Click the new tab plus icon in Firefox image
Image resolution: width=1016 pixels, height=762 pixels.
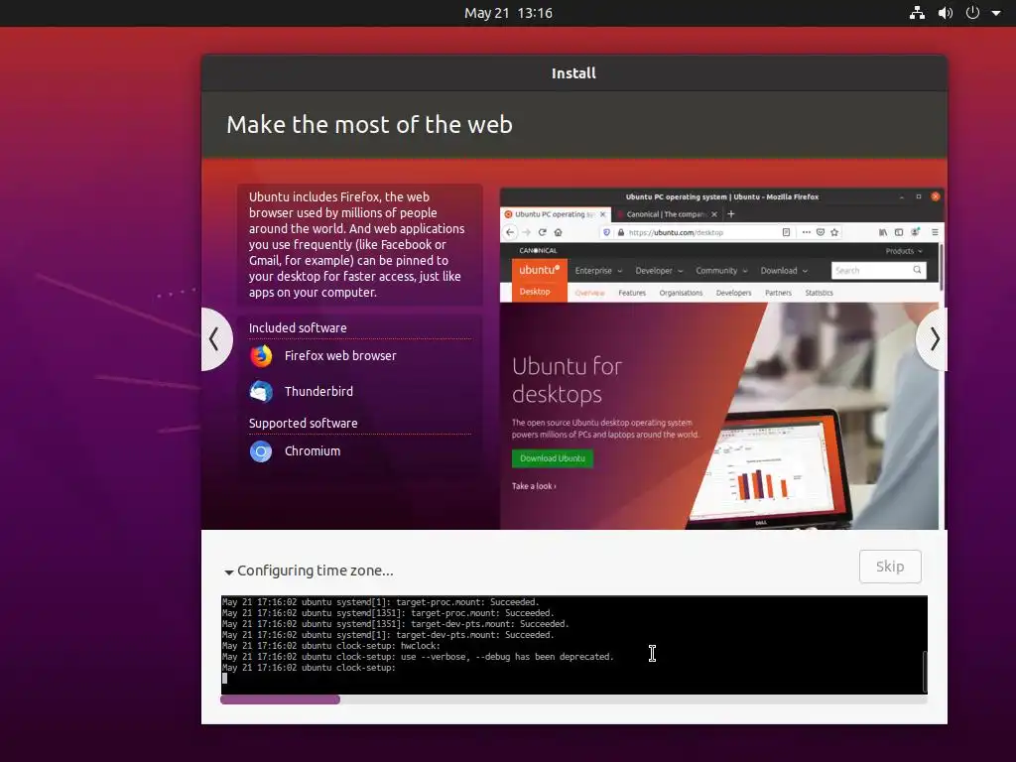pos(731,214)
